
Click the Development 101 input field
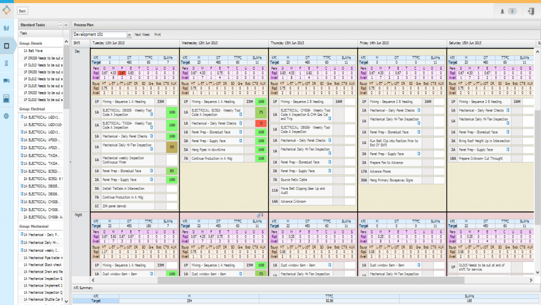click(100, 34)
